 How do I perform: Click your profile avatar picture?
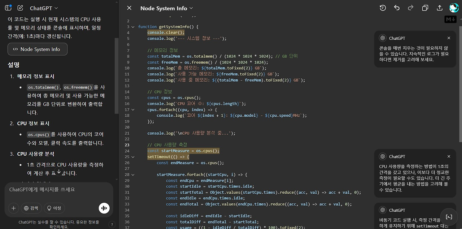pos(454,8)
